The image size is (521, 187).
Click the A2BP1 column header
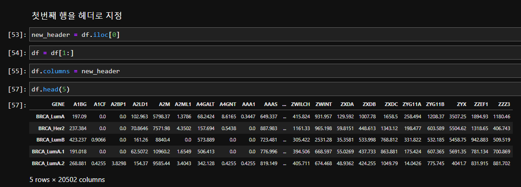pyautogui.click(x=118, y=104)
